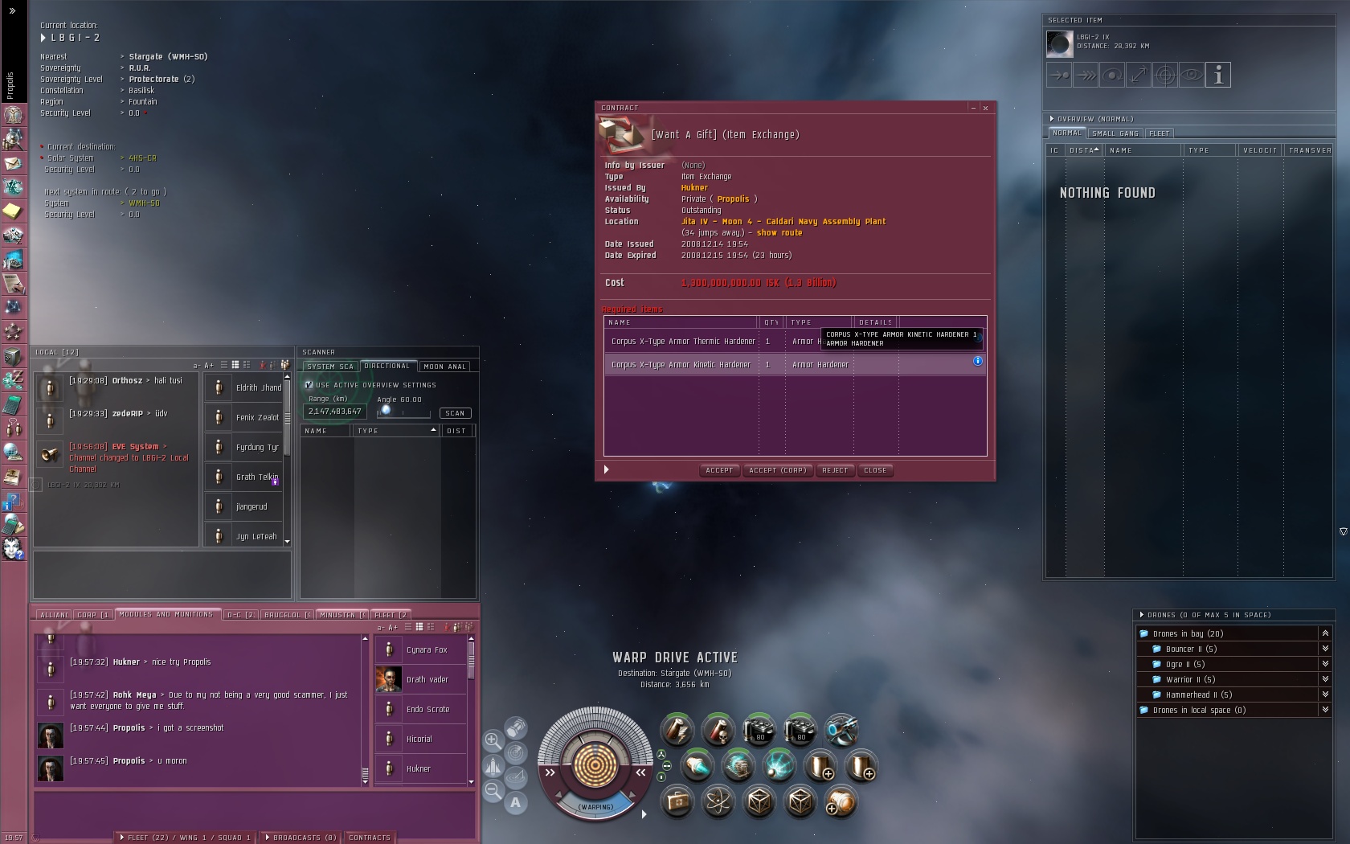The width and height of the screenshot is (1350, 844).
Task: Select Drath vader in chat member list
Action: pos(421,679)
